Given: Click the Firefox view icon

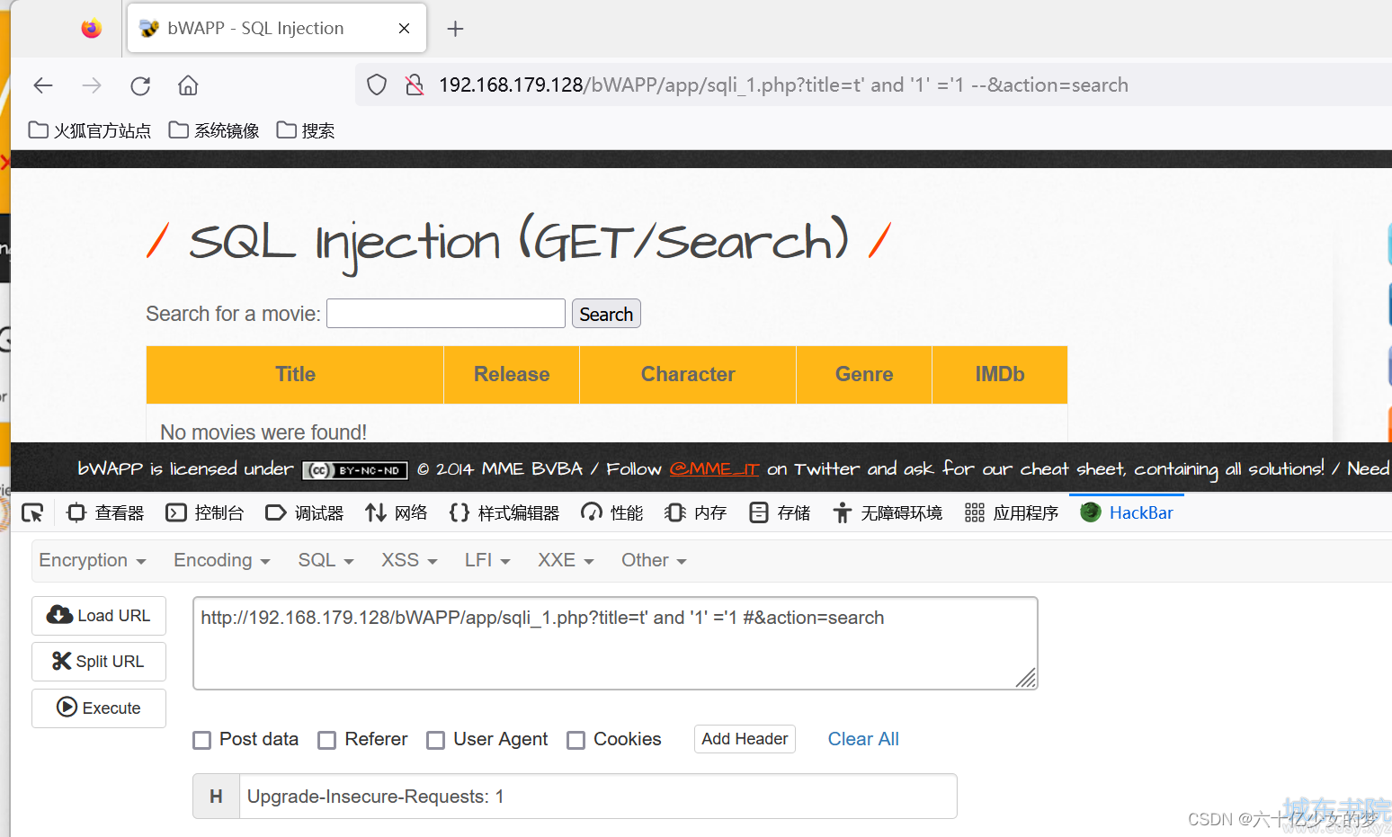Looking at the screenshot, I should pos(91,29).
